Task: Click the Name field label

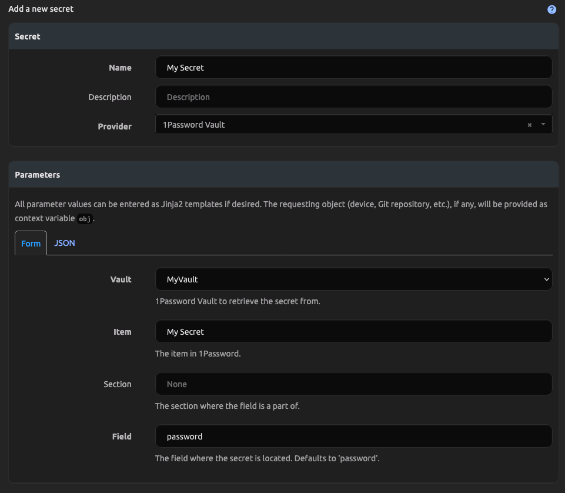Action: (120, 67)
